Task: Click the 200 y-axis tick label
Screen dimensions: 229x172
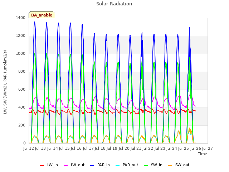Action: pyautogui.click(x=22, y=125)
